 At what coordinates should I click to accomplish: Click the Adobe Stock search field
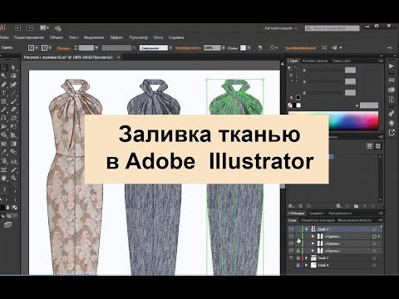tap(332, 28)
